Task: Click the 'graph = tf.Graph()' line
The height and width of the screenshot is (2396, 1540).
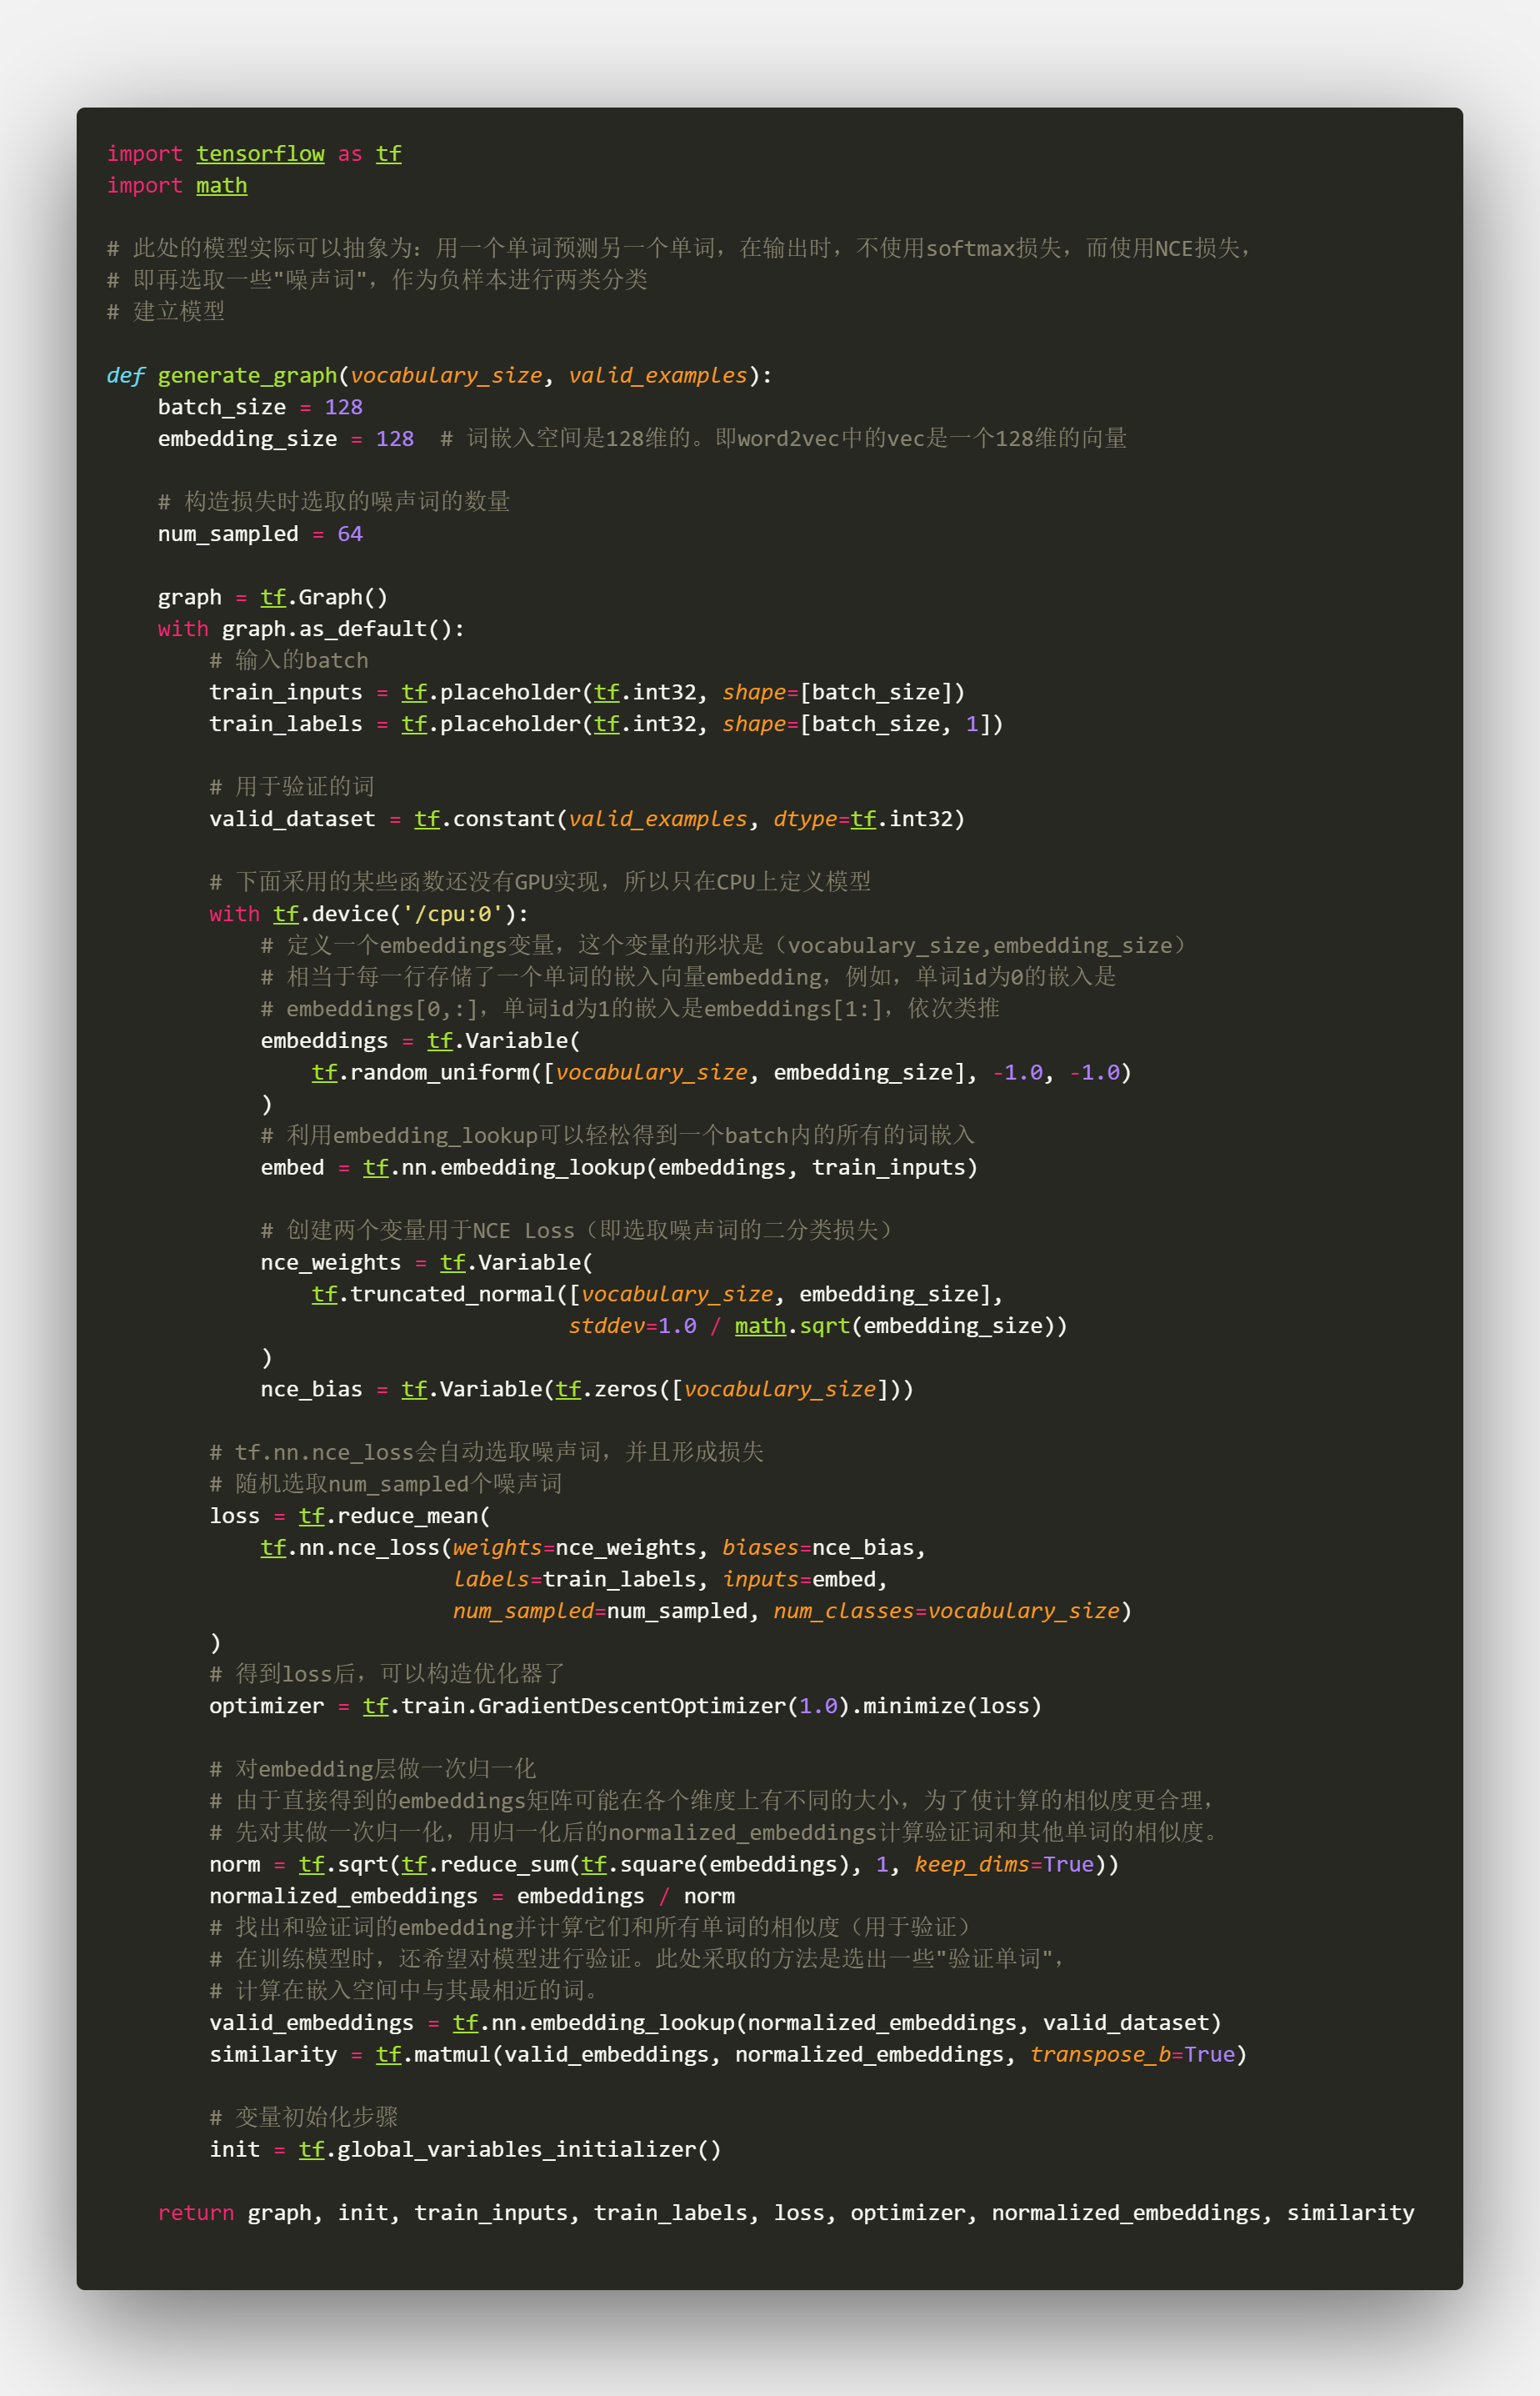Action: pos(273,597)
